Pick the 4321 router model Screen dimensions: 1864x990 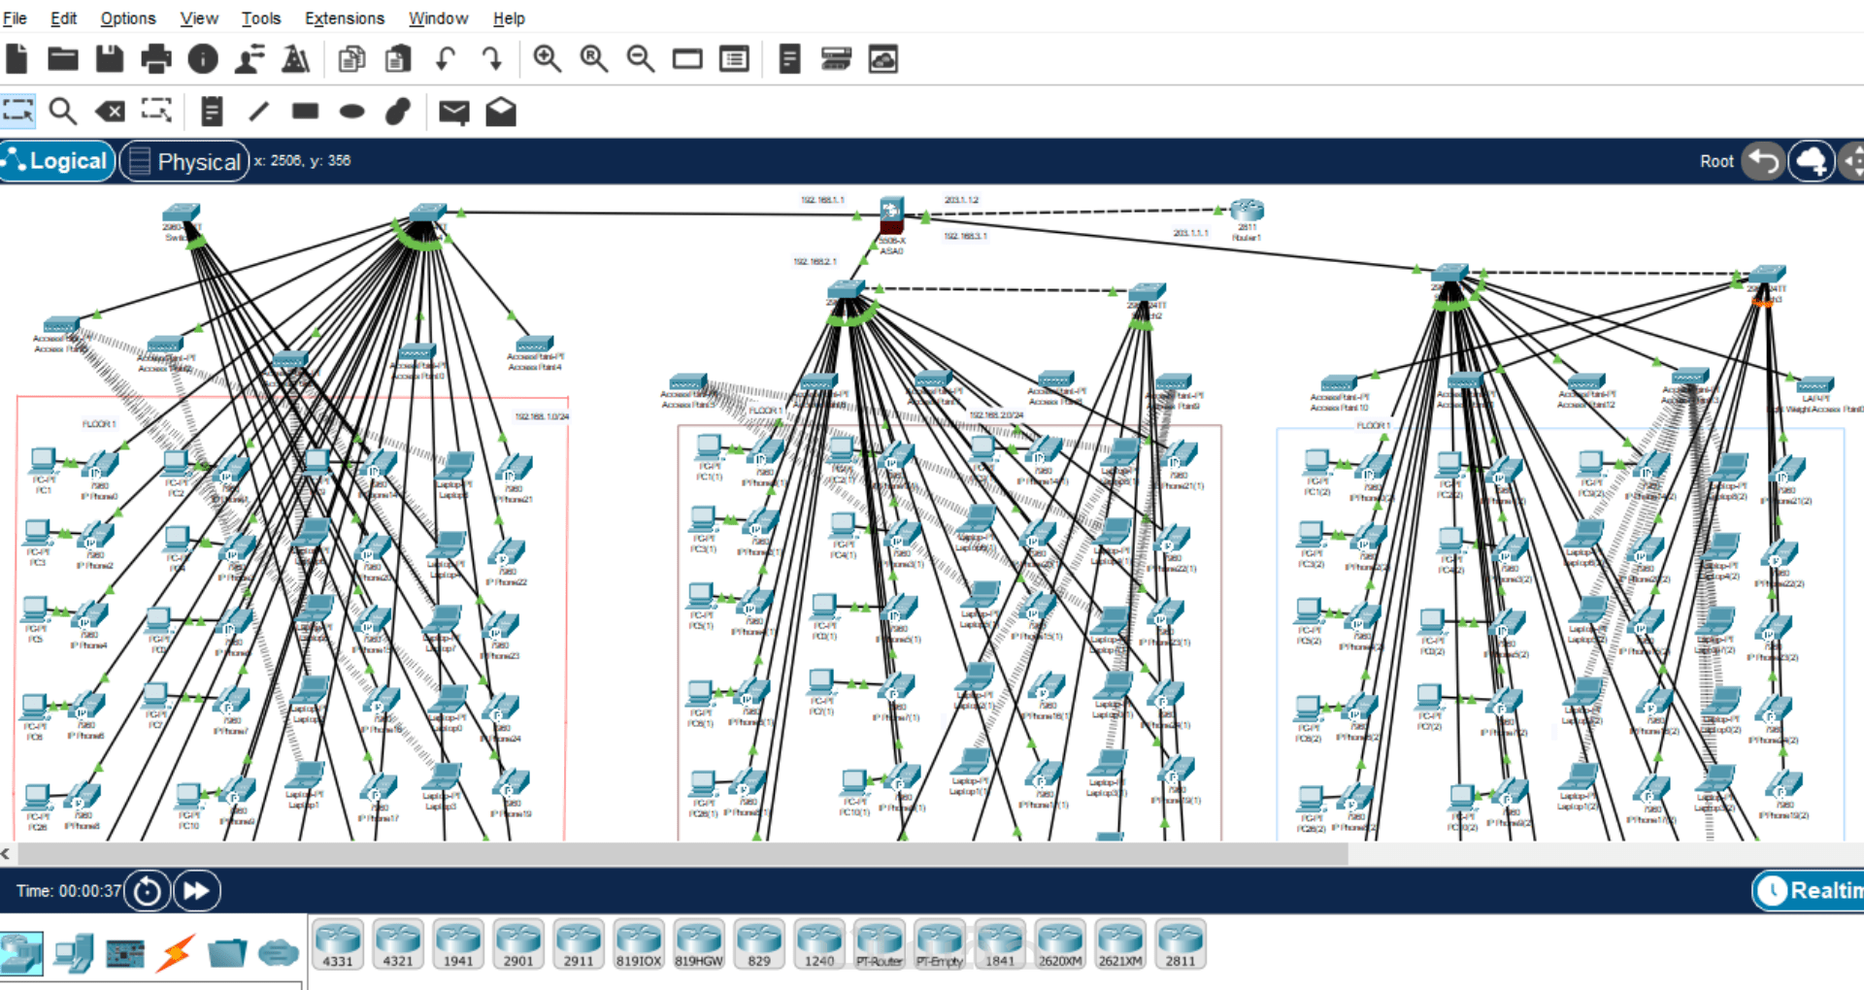pyautogui.click(x=398, y=944)
